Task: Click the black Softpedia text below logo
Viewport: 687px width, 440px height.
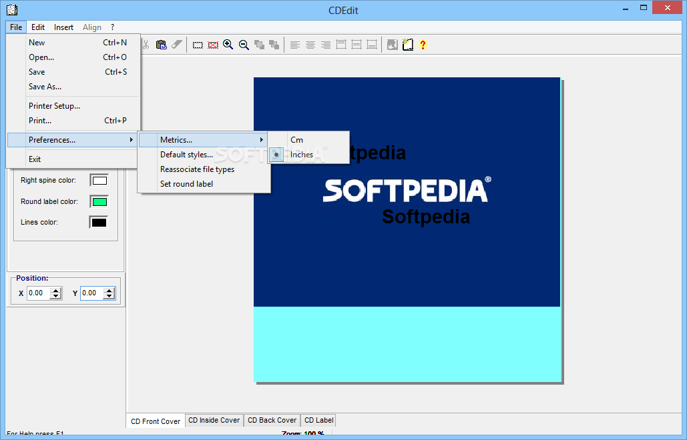Action: click(x=426, y=217)
